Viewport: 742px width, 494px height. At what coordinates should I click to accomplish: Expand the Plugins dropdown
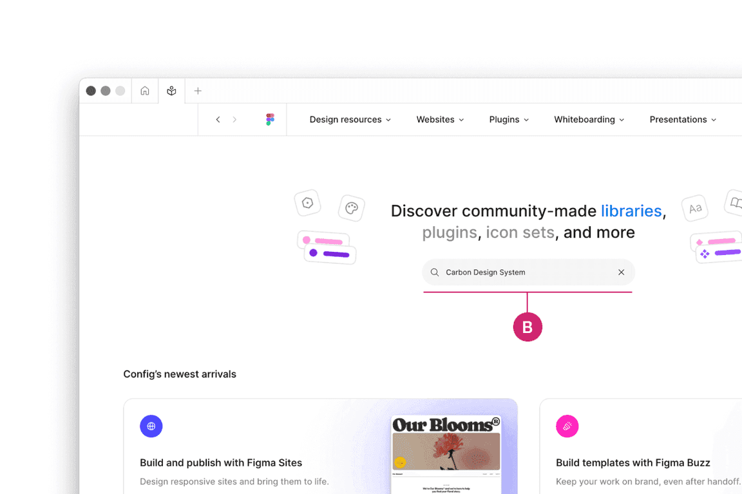pyautogui.click(x=509, y=120)
